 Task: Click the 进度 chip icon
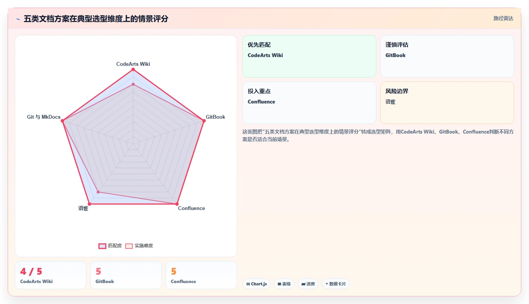(303, 284)
